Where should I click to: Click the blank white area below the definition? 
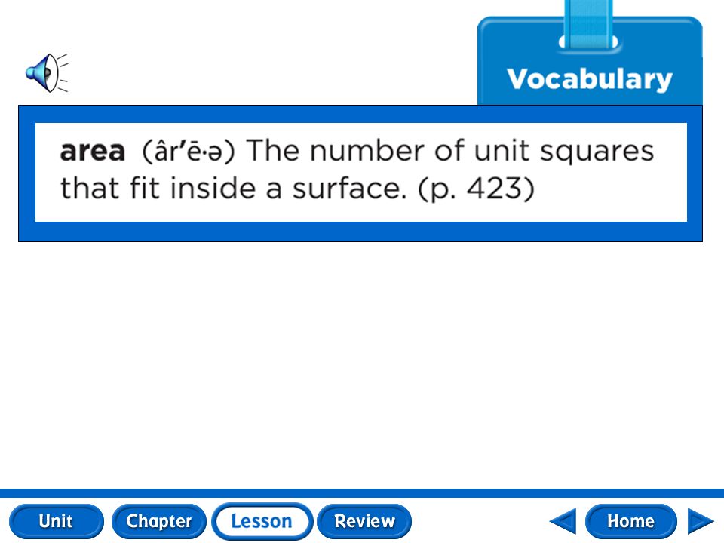coord(362,365)
